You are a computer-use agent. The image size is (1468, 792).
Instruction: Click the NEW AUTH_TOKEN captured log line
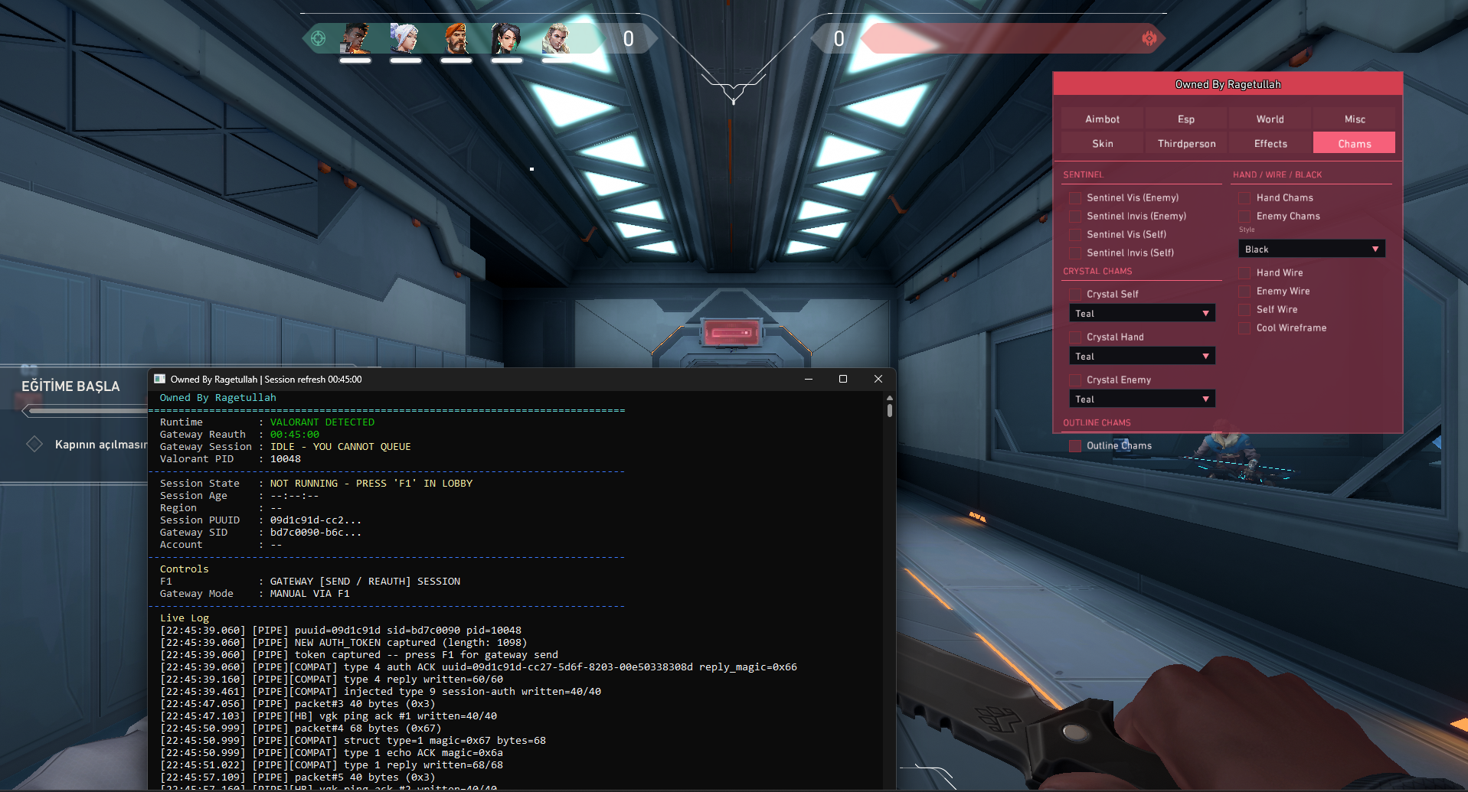tap(344, 642)
